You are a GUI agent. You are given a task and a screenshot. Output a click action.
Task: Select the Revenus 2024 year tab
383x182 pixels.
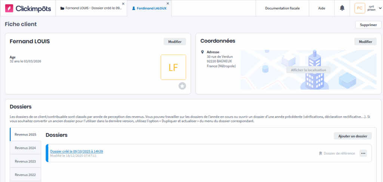tap(25, 148)
